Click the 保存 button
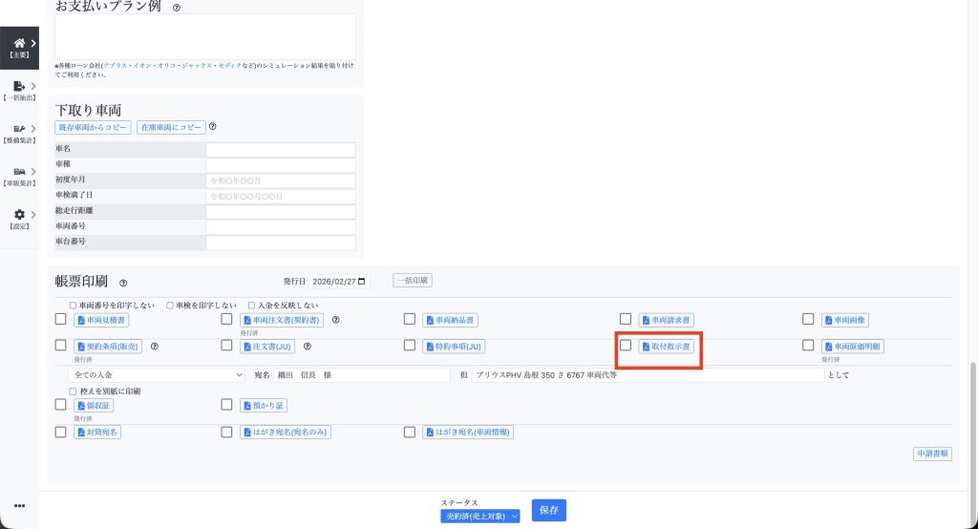This screenshot has height=529, width=978. (548, 511)
